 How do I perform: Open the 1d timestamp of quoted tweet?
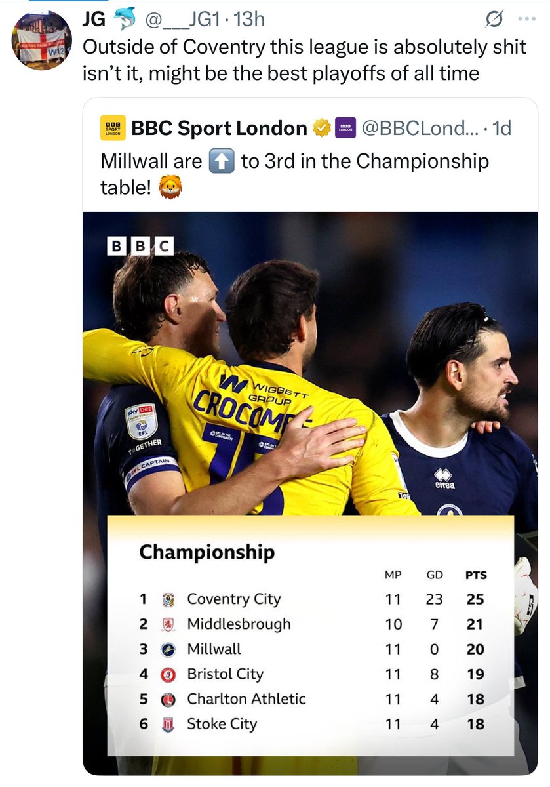[x=502, y=128]
